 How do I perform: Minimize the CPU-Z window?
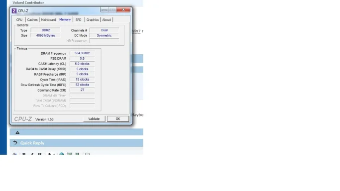(105, 10)
